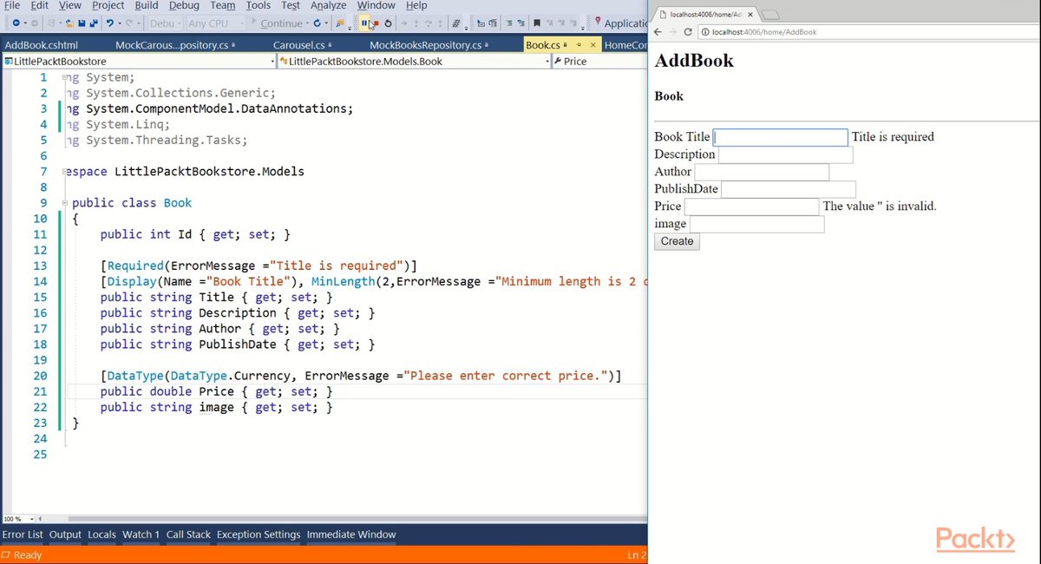
Task: Click the Restart debugging icon
Action: [388, 23]
